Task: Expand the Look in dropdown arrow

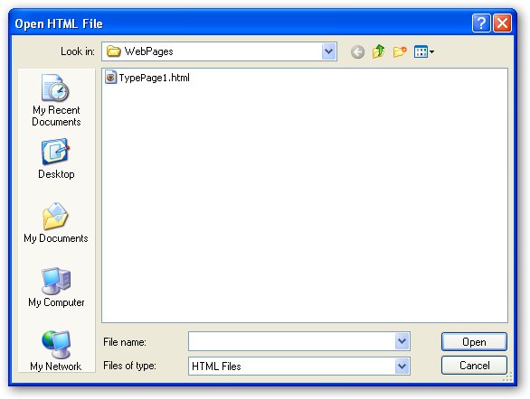Action: (x=329, y=51)
